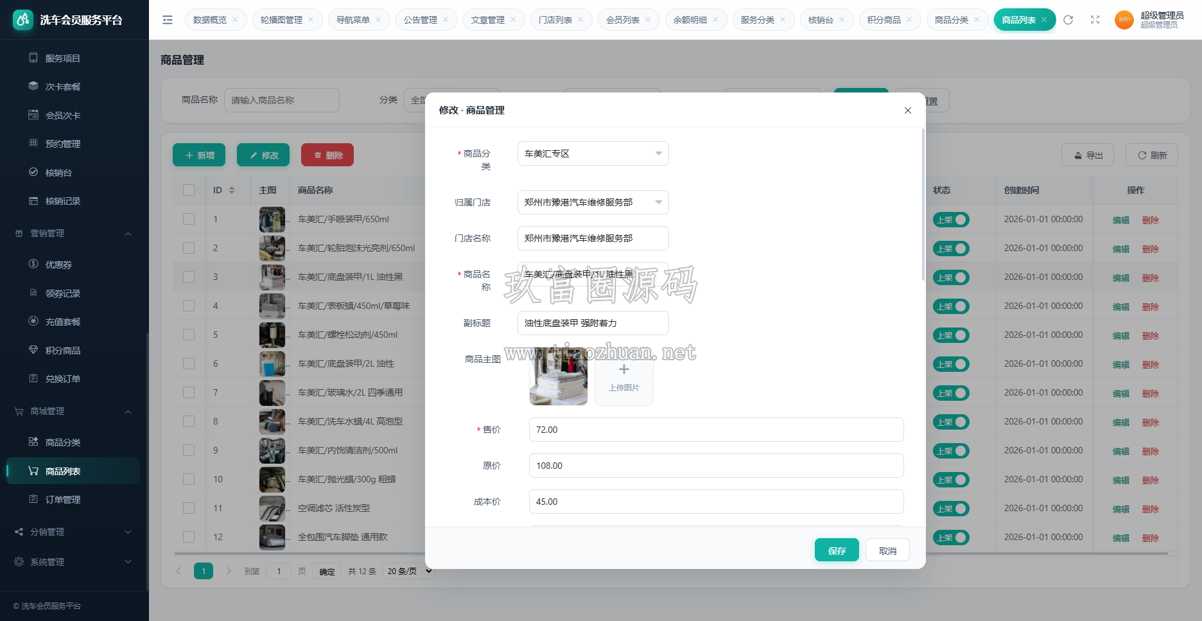Select the header checkbox for all products
The height and width of the screenshot is (621, 1202).
point(189,190)
